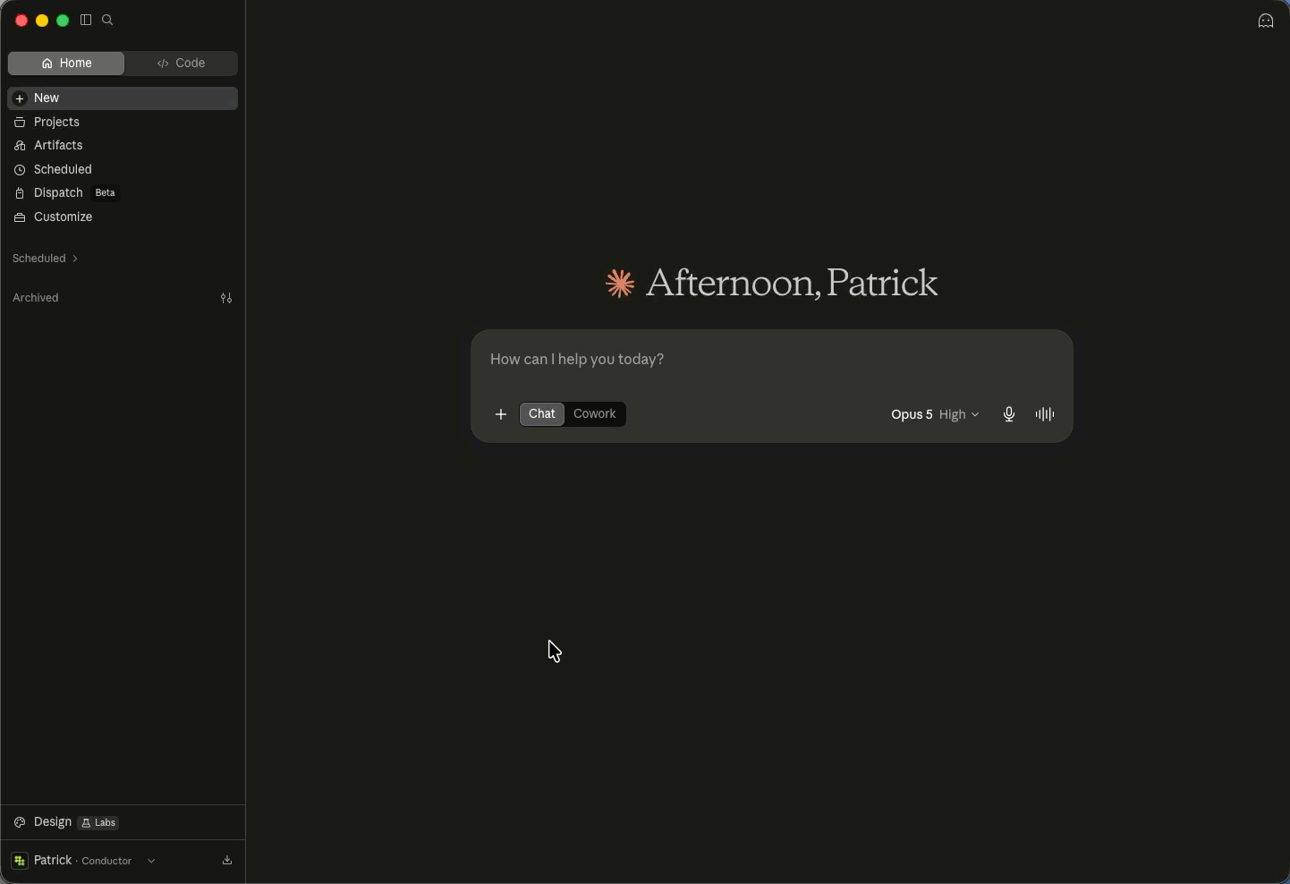The height and width of the screenshot is (884, 1290).
Task: Switch to the Code tab
Action: (x=181, y=64)
